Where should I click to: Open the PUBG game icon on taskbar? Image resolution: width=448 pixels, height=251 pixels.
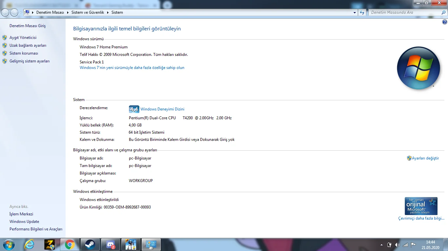131,244
